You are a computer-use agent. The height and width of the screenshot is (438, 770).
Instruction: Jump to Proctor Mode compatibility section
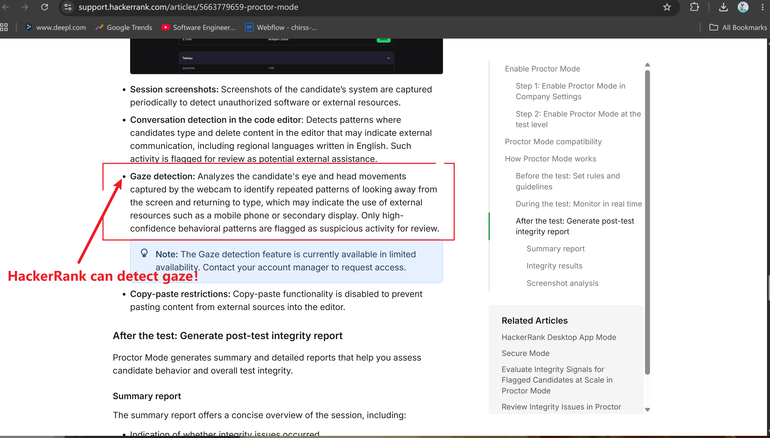tap(553, 141)
